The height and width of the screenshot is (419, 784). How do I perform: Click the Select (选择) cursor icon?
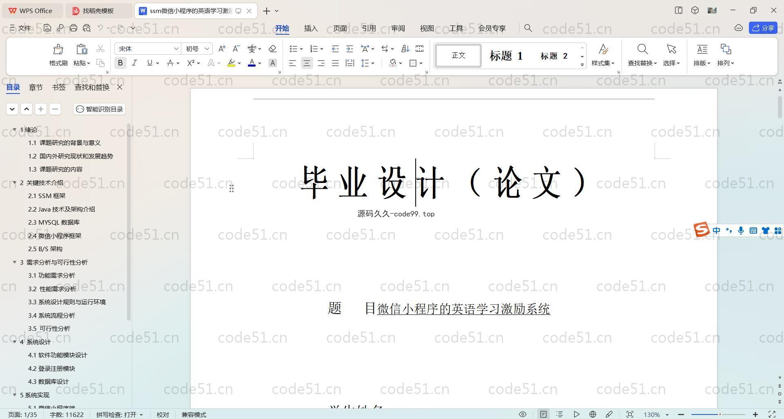[x=671, y=49]
